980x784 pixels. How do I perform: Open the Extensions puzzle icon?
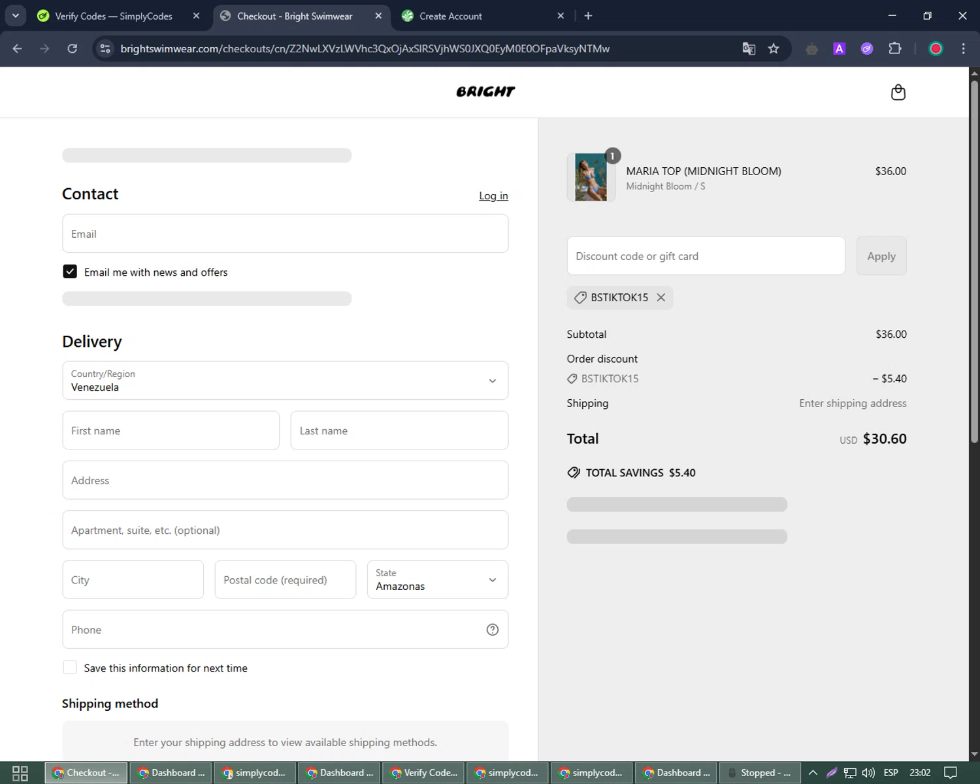[895, 48]
